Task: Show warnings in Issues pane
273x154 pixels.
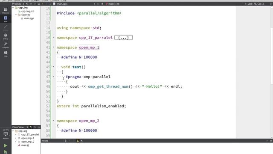Action: point(78,141)
